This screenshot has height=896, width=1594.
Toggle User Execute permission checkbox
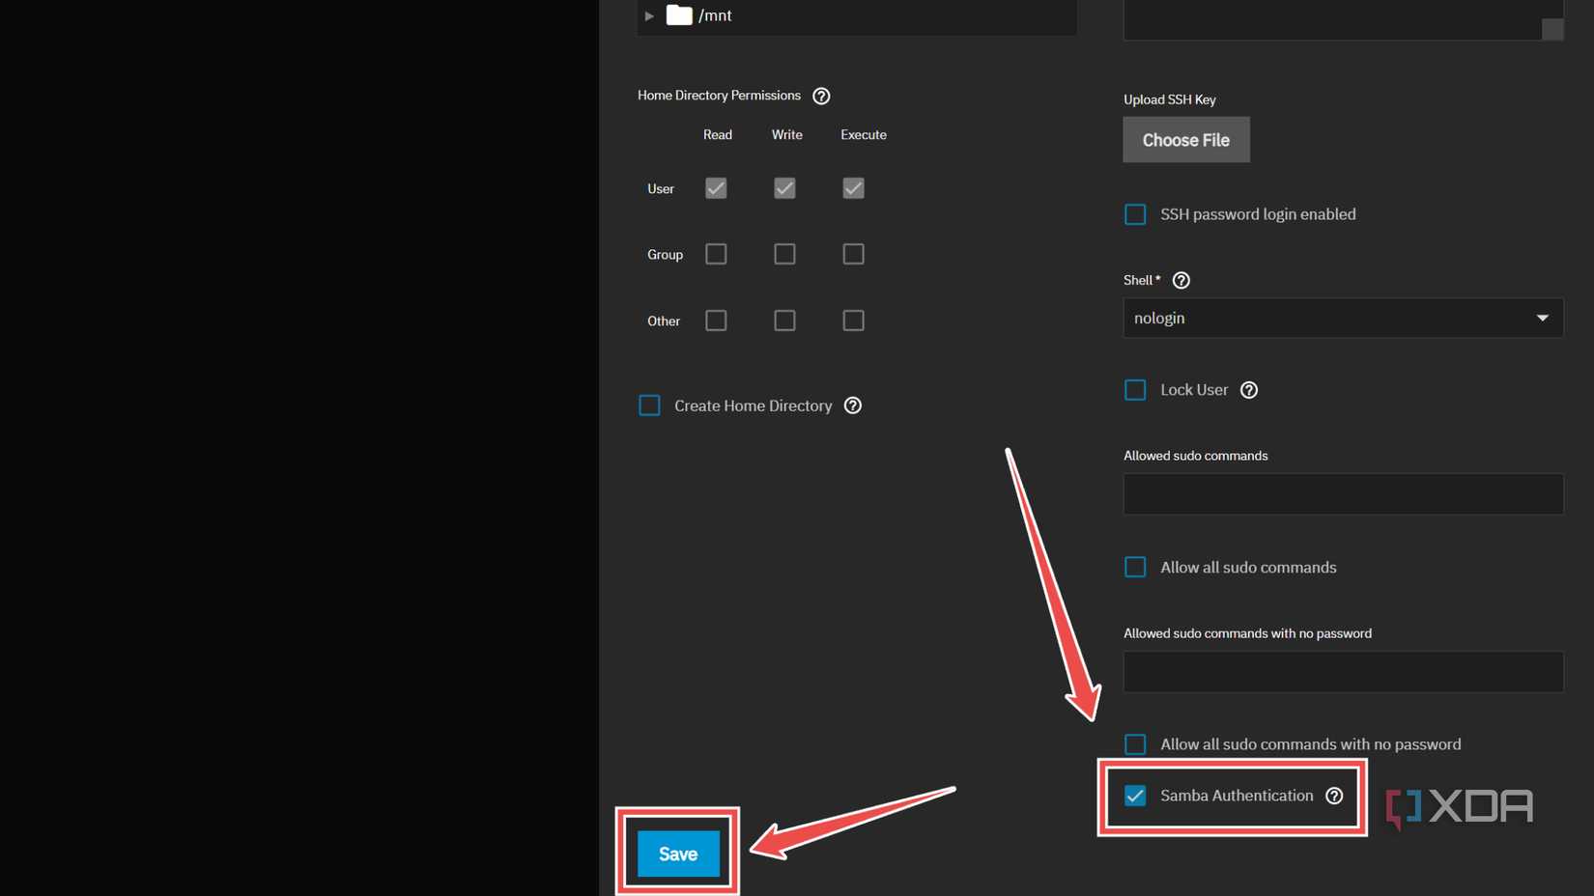pos(853,188)
